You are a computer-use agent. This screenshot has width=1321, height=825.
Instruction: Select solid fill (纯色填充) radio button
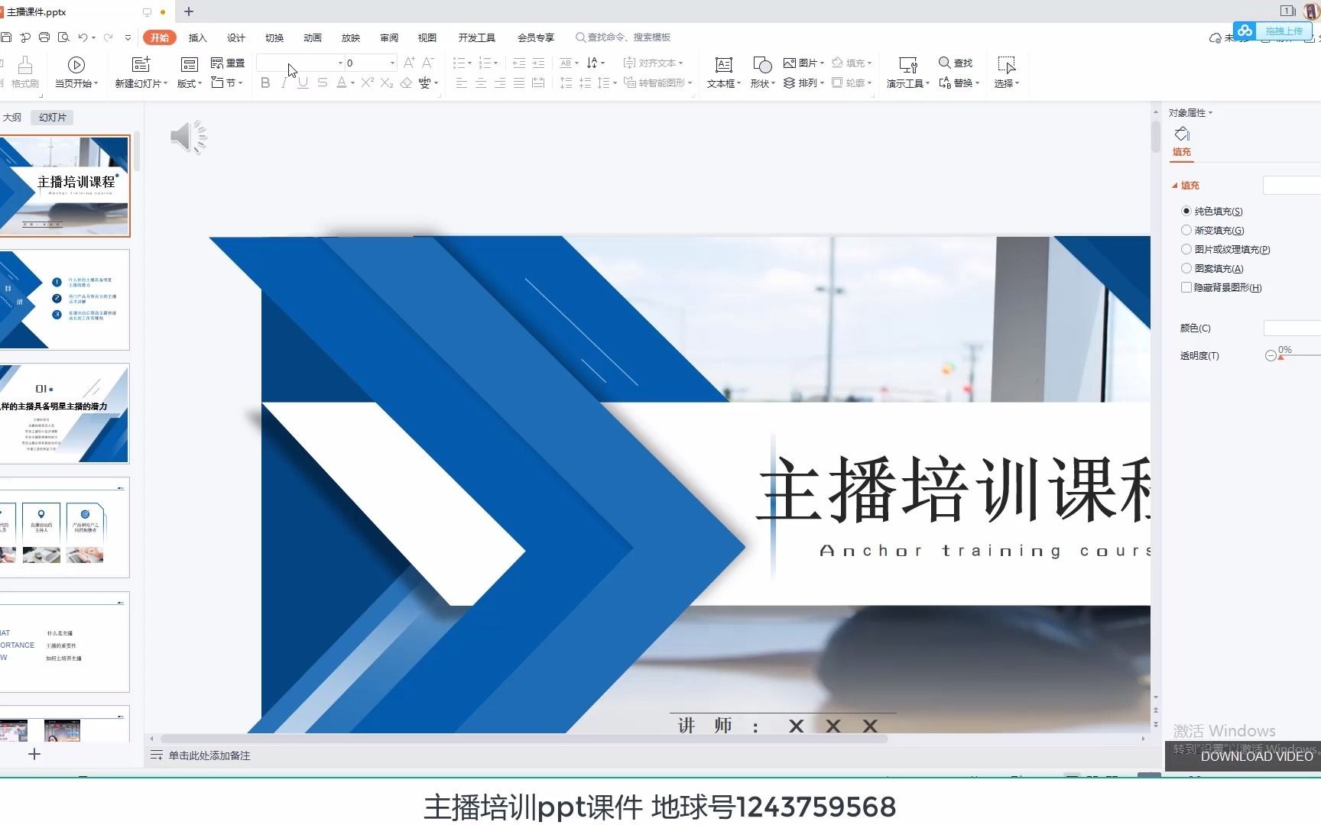tap(1186, 211)
